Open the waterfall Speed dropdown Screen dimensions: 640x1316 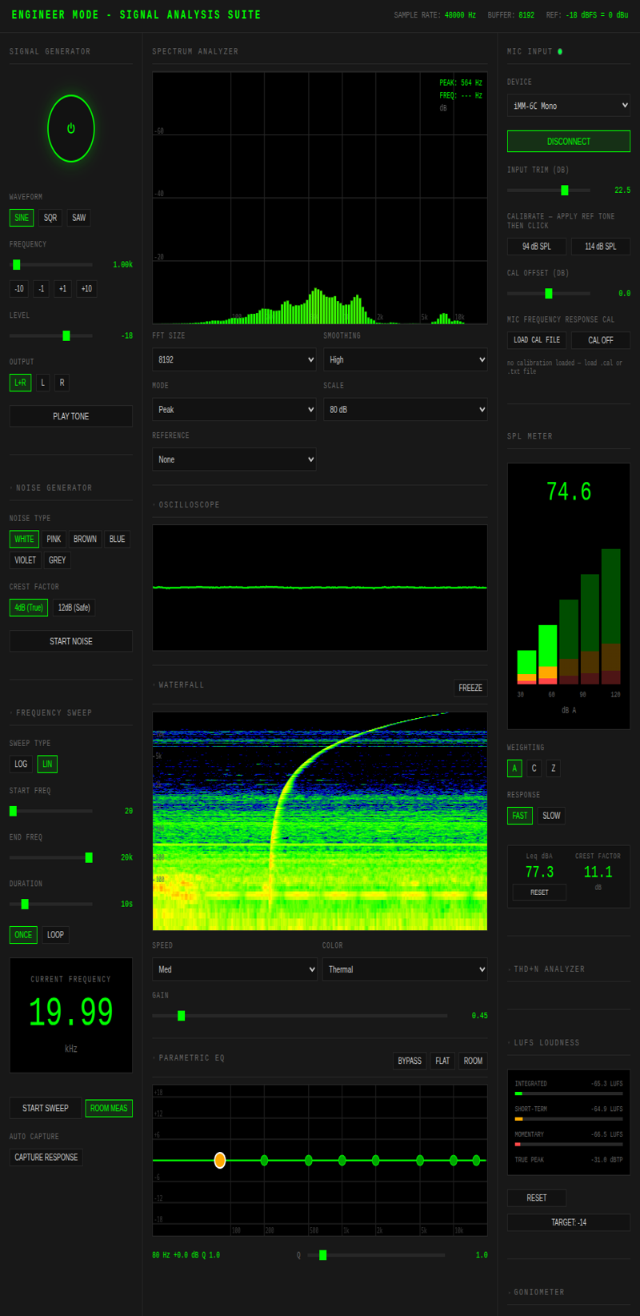234,969
